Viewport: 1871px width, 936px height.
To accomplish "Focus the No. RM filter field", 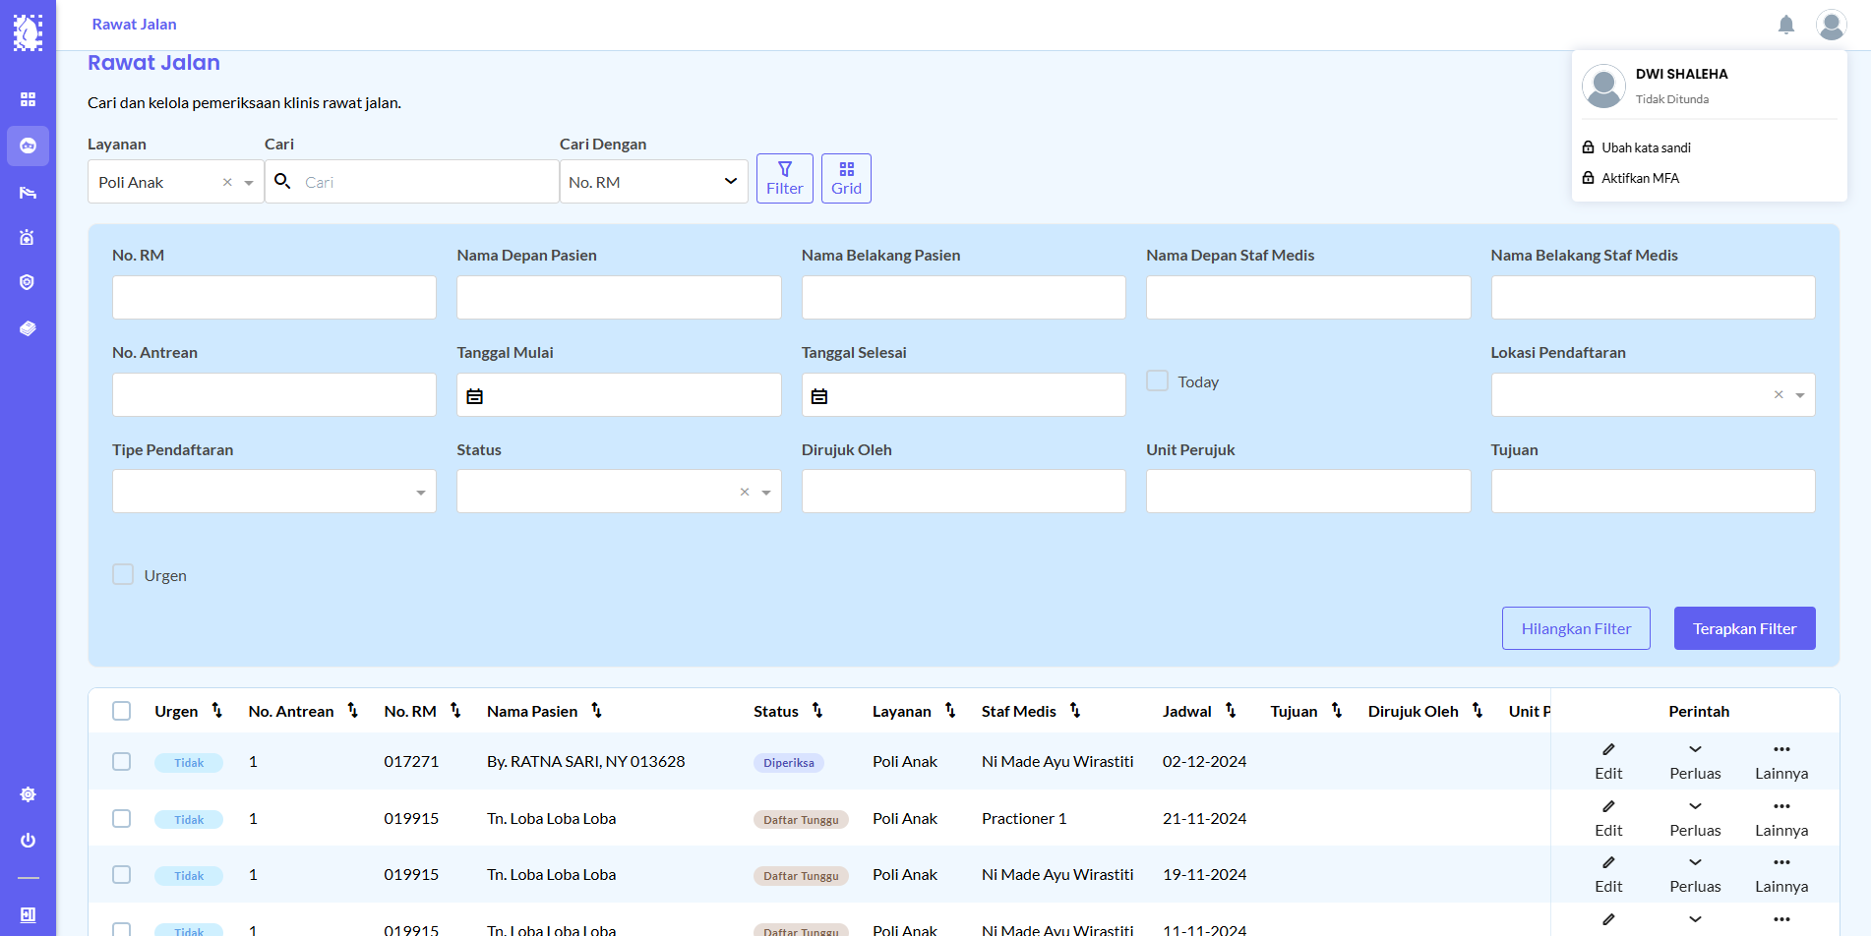I will pos(274,297).
